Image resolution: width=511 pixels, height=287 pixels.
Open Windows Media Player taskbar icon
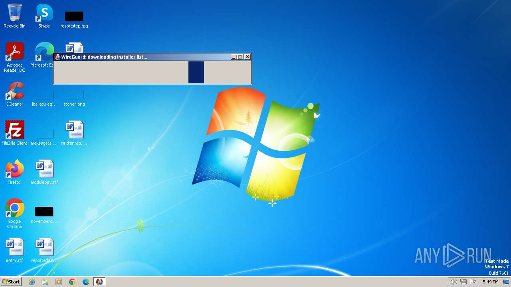(x=59, y=282)
